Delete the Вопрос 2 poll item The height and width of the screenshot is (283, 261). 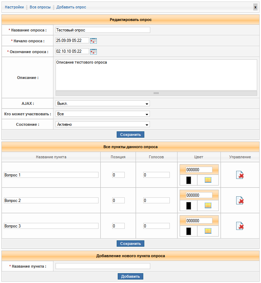click(x=240, y=201)
